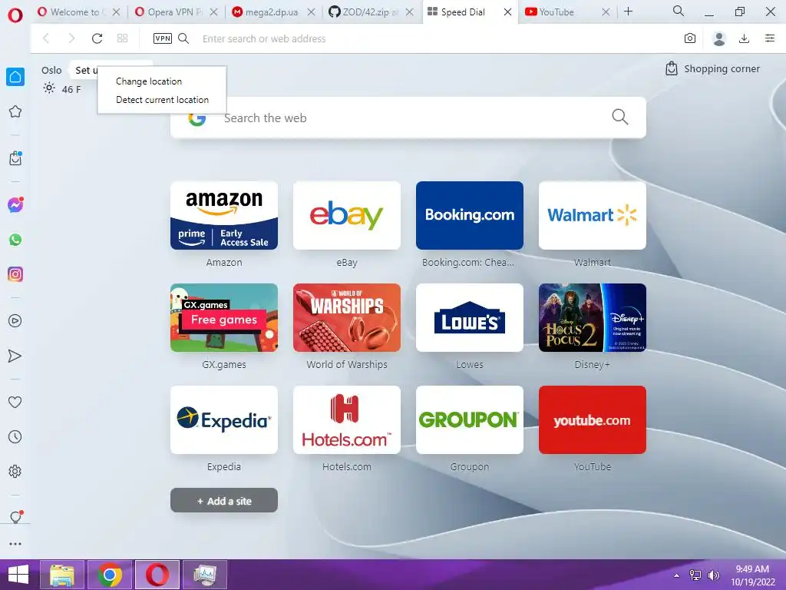
Task: Open the Player sidebar icon
Action: pyautogui.click(x=15, y=320)
